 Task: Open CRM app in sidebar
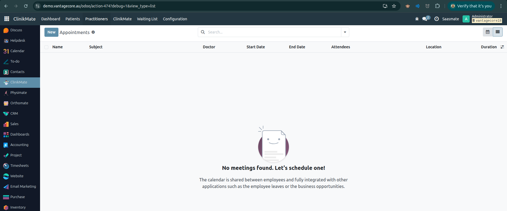(14, 114)
